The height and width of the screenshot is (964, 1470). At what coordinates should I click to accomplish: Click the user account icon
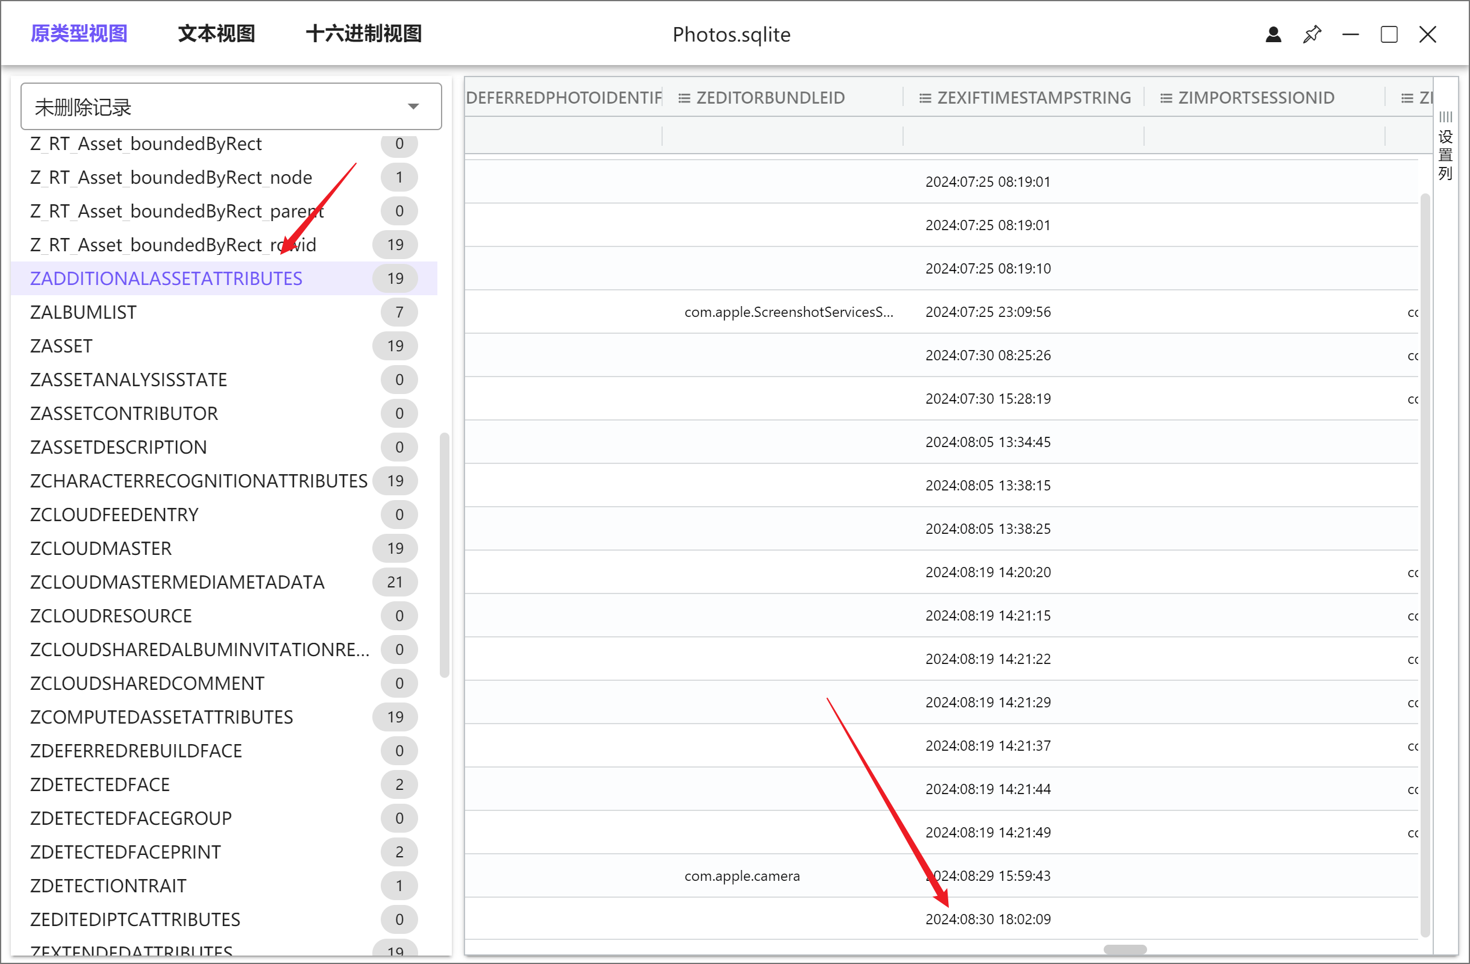tap(1273, 34)
